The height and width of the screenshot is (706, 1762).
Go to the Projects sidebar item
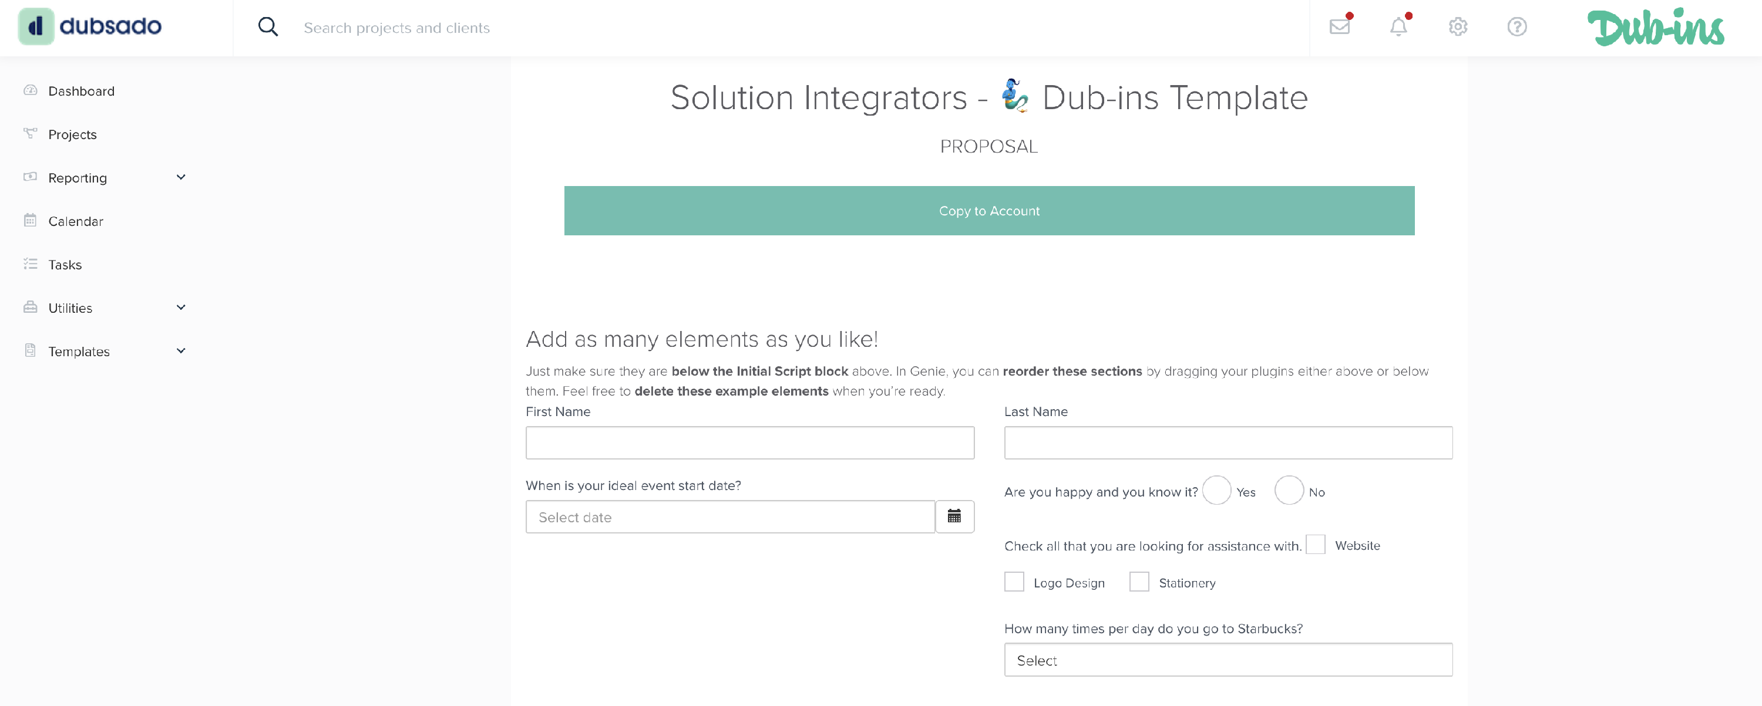72,134
